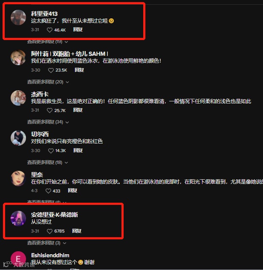Image resolution: width=263 pixels, height=270 pixels.
Task: Open username 阿什莉 | 双胞胎 + 幼儿 SAHM
Action: point(69,54)
